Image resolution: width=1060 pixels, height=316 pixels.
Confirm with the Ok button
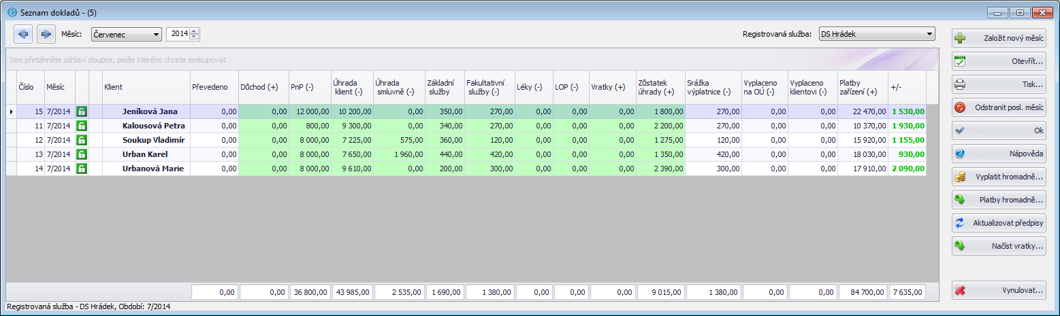(999, 130)
